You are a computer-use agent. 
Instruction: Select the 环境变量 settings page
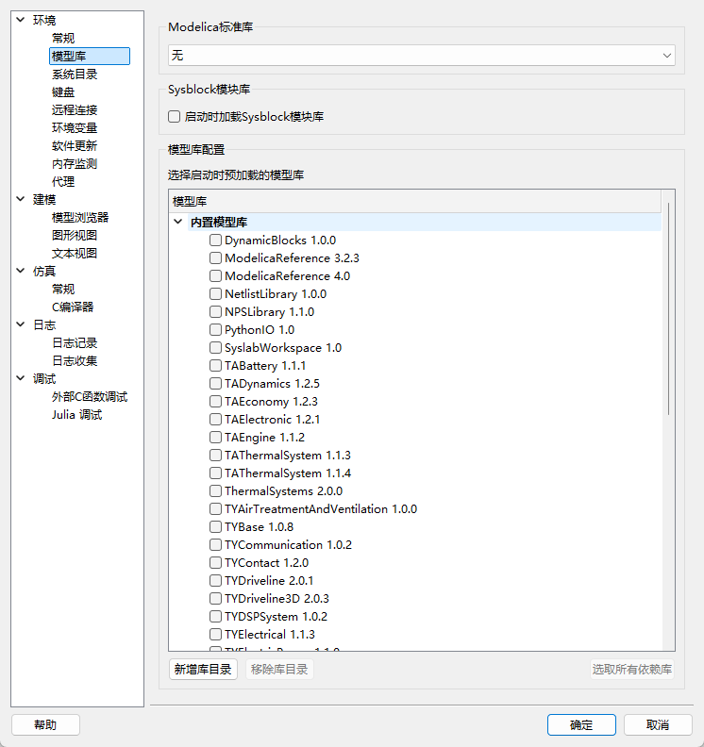coord(75,128)
